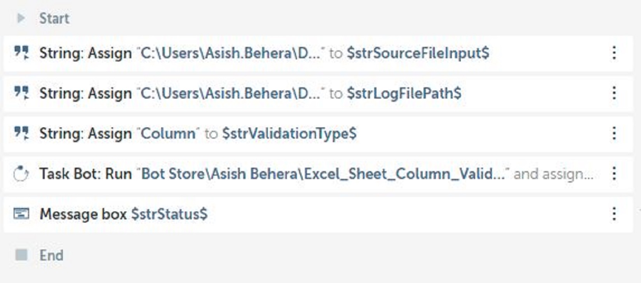Screen dimensions: 641x283
Task: Open three-dot menu for Message box row
Action: (x=614, y=214)
